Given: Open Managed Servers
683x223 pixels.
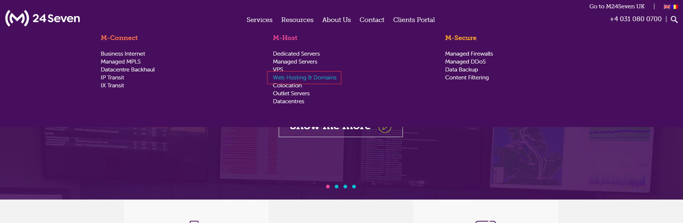Looking at the screenshot, I should point(295,62).
